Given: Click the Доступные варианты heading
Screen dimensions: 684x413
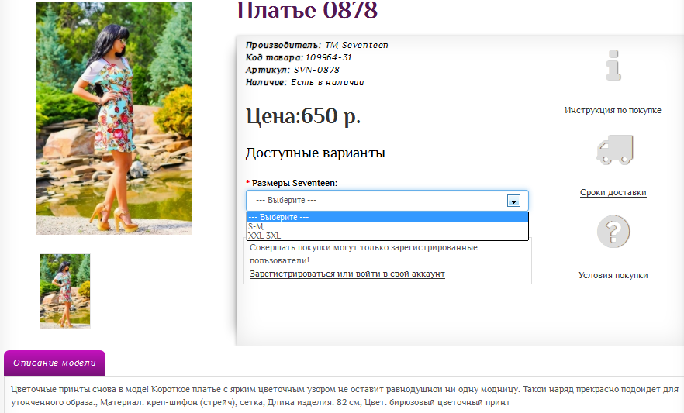Looking at the screenshot, I should (x=316, y=153).
